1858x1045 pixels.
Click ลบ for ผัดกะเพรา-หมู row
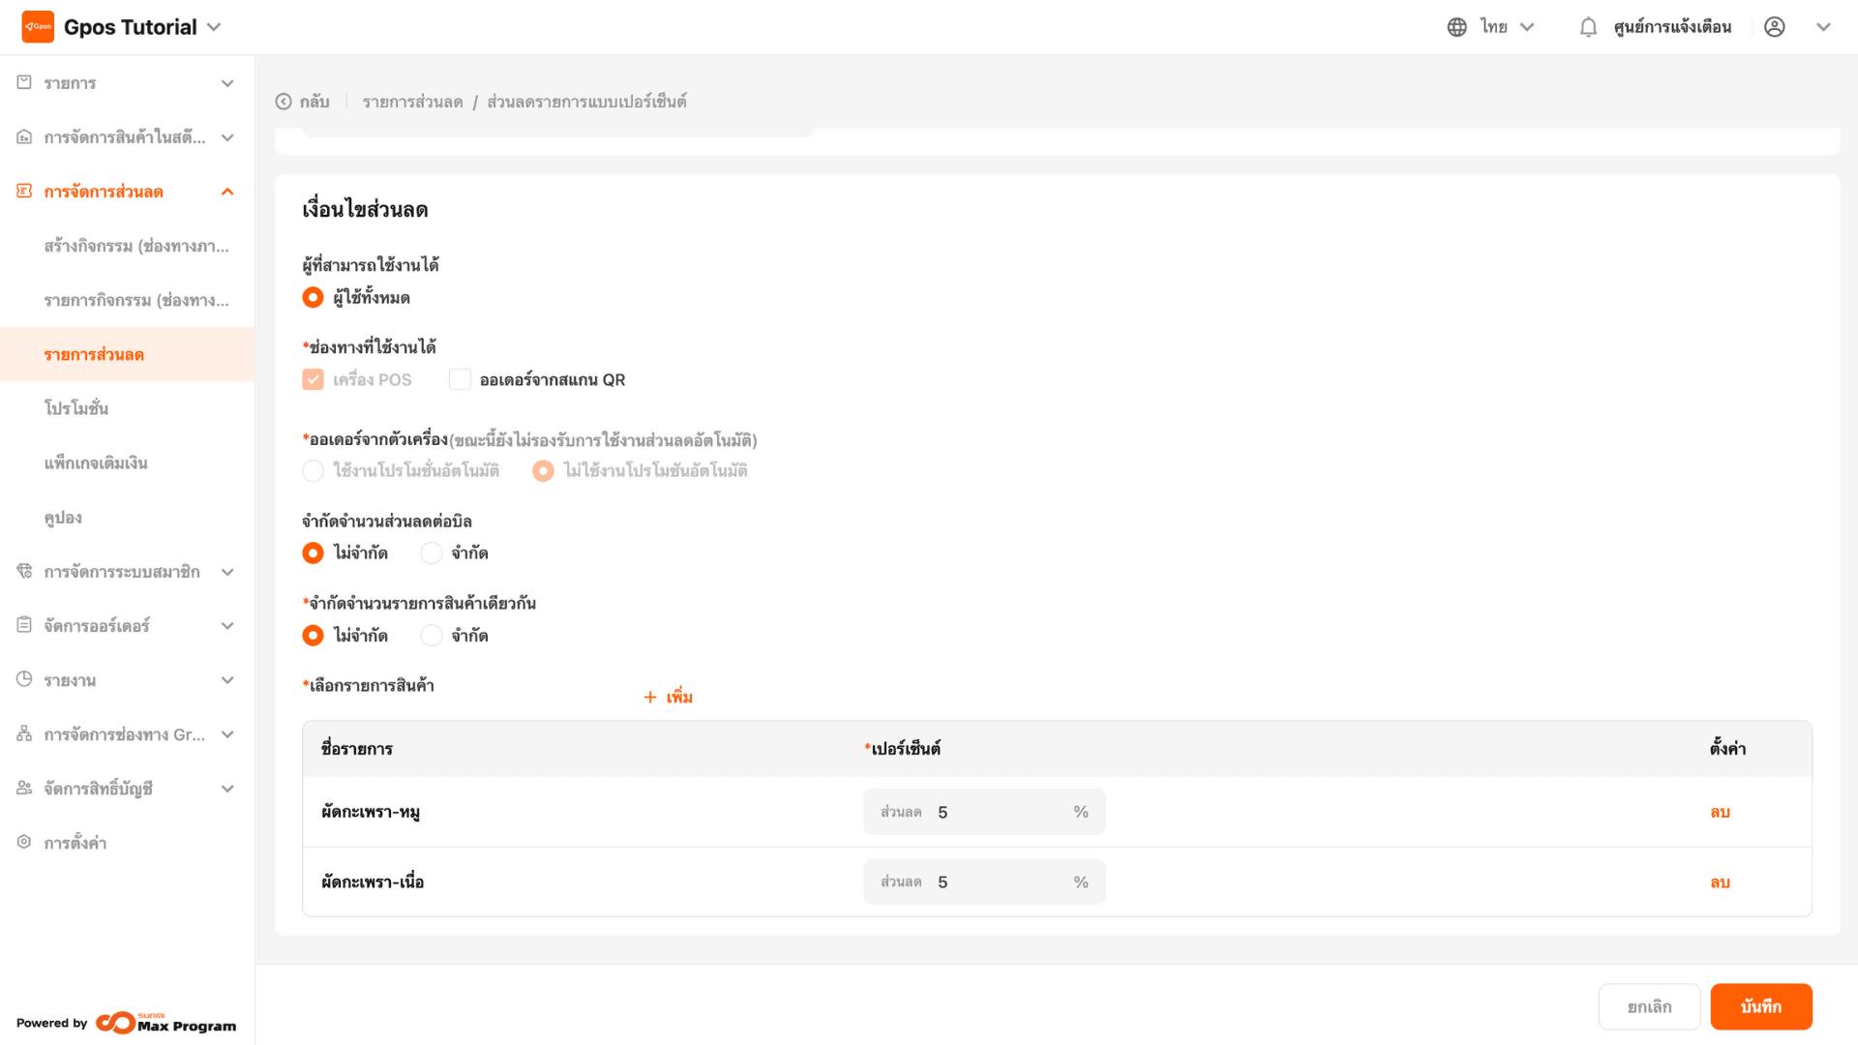[1720, 812]
